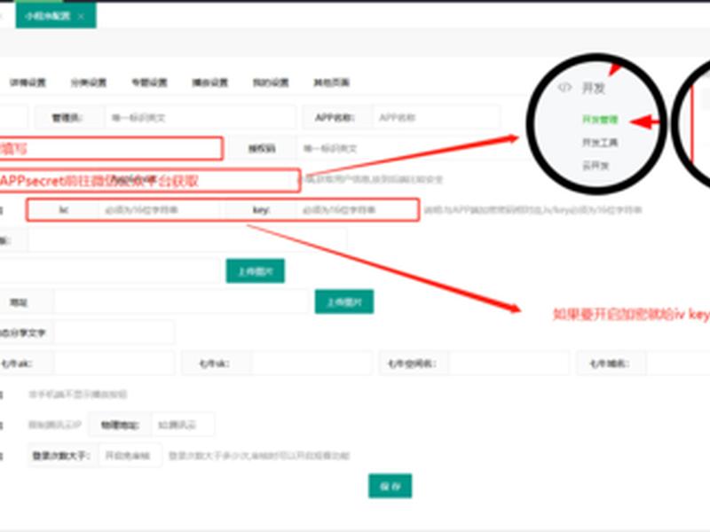Click the 登录次数大于 input field
This screenshot has width=710, height=532.
[x=130, y=456]
